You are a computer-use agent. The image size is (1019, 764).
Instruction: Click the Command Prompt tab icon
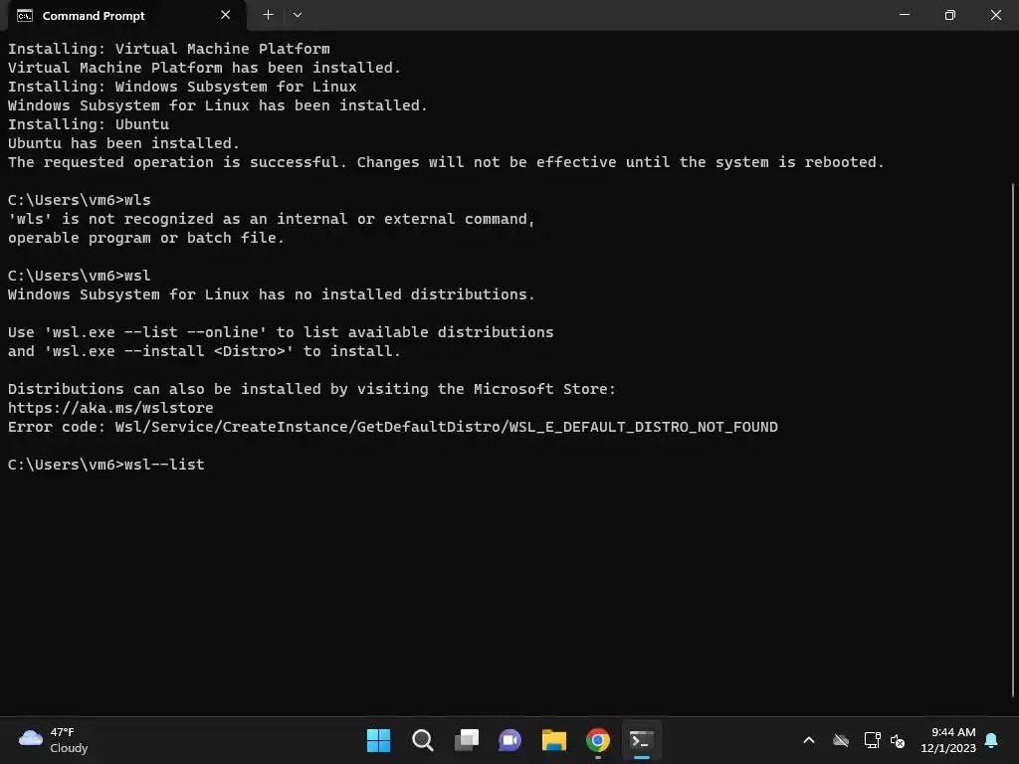pos(25,16)
